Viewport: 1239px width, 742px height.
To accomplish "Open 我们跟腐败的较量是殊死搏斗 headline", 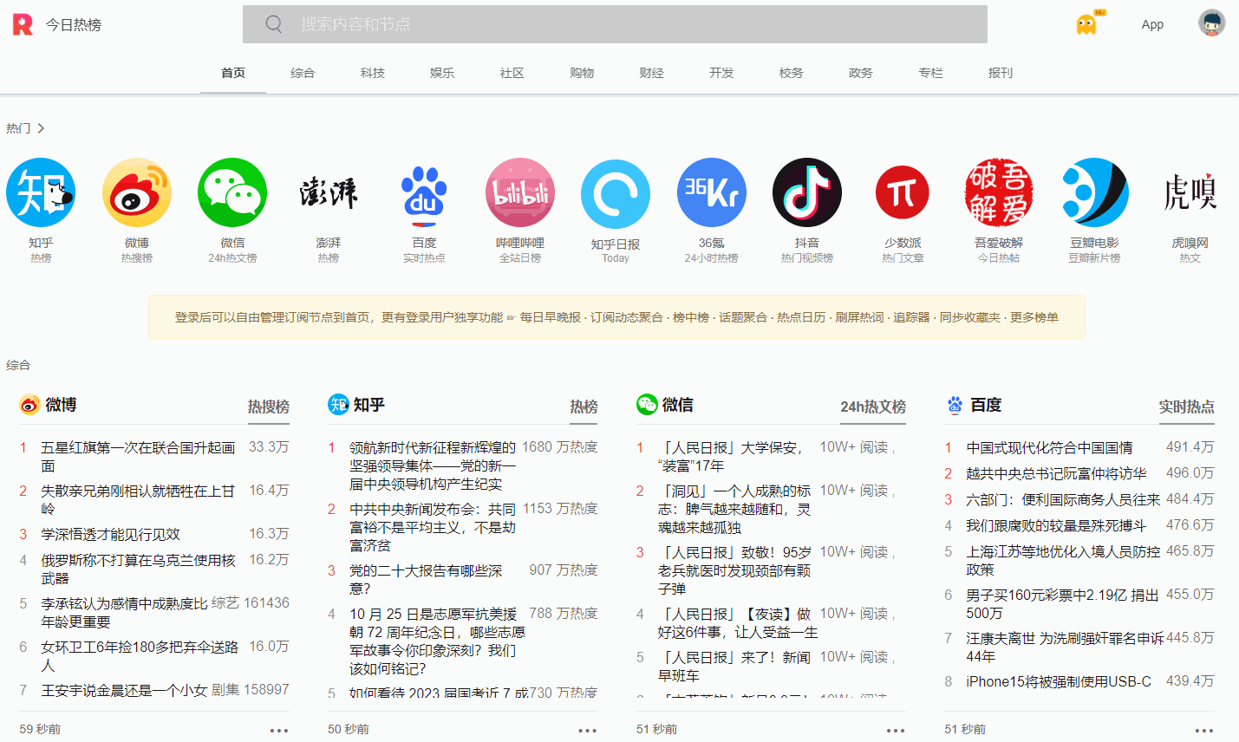I will point(1056,526).
